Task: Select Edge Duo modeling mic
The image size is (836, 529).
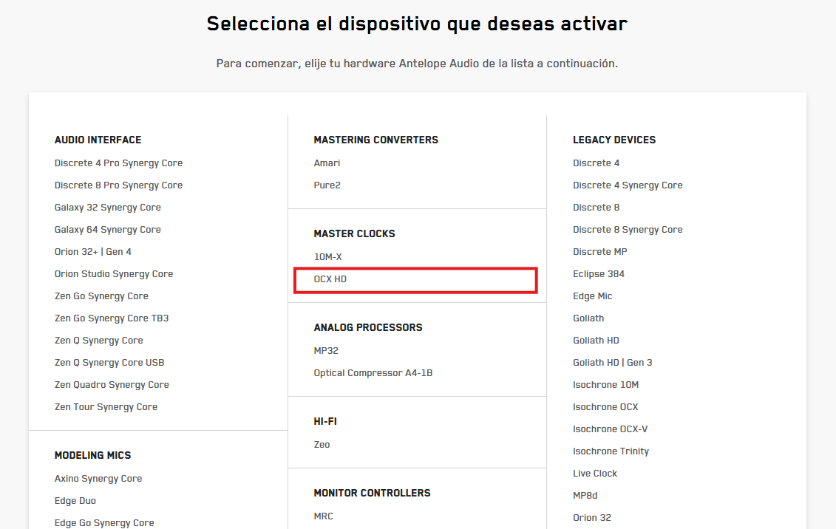Action: pos(75,501)
